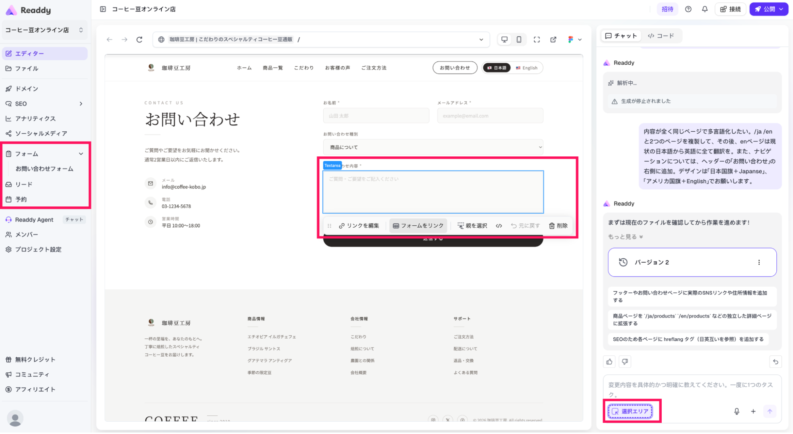Click the undo arrow below chat response

pos(776,361)
